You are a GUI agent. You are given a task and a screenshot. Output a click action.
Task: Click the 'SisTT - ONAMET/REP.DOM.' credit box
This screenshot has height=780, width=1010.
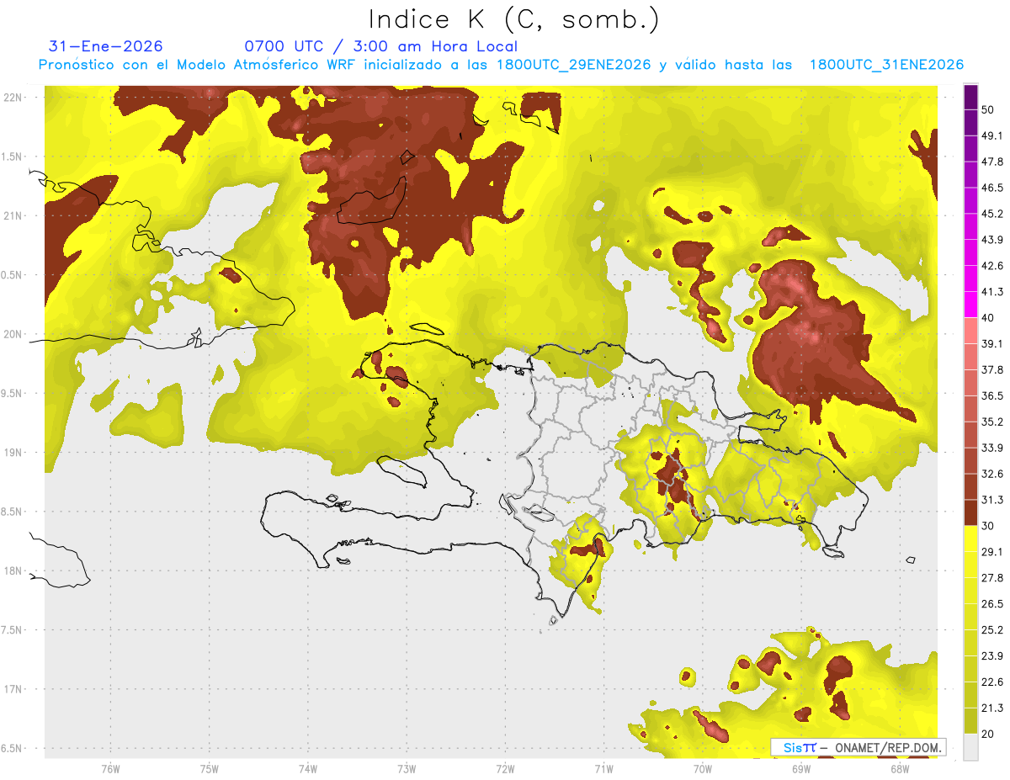[x=858, y=747]
